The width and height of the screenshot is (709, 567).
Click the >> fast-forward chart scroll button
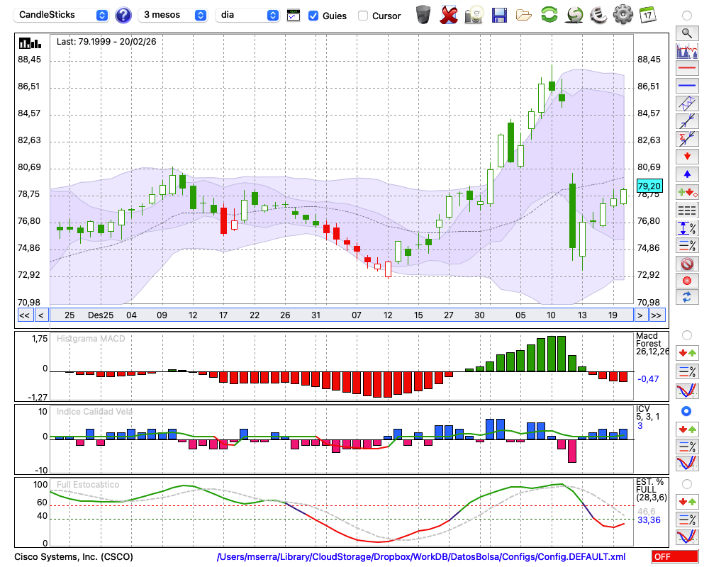pyautogui.click(x=657, y=315)
